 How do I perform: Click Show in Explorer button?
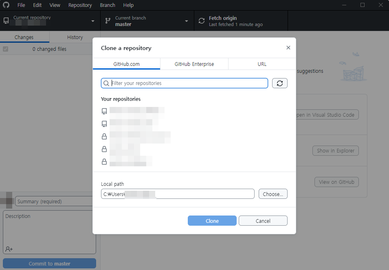click(335, 150)
